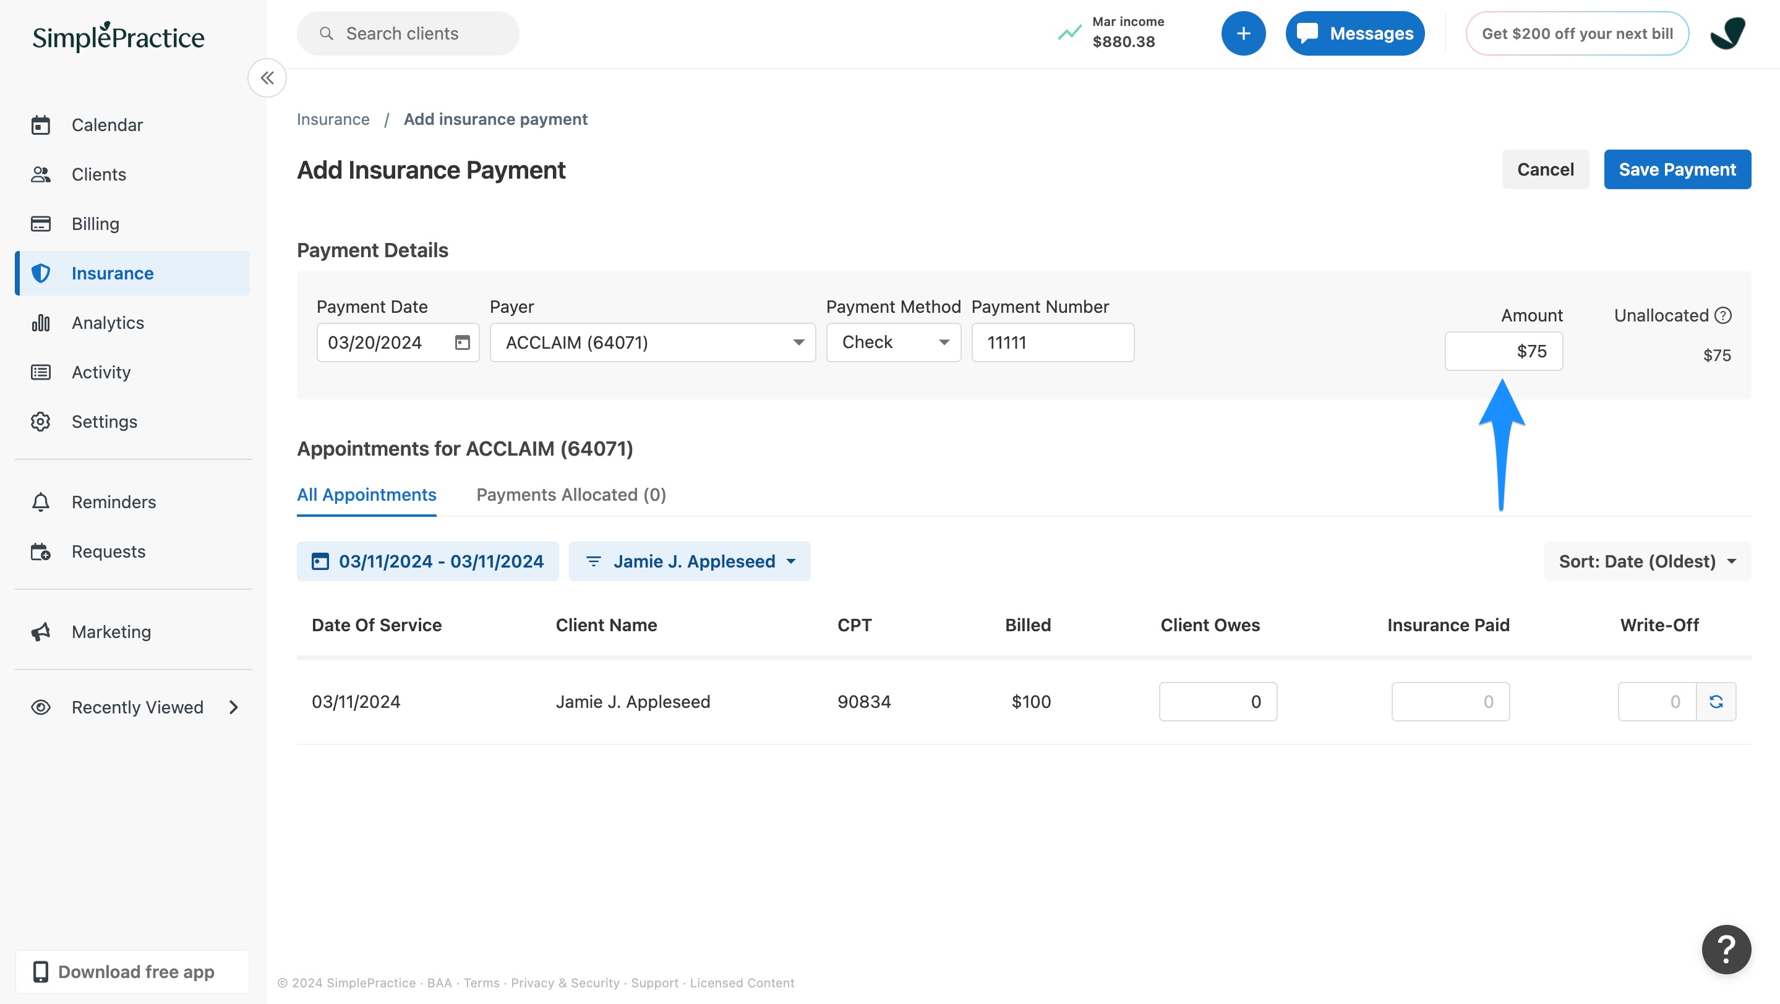Click the Mar income $880.38 value
1780x1004 pixels.
pyautogui.click(x=1124, y=41)
